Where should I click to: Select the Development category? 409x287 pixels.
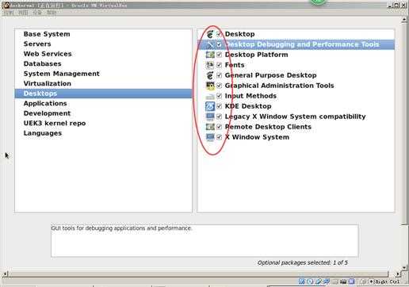tap(103, 113)
